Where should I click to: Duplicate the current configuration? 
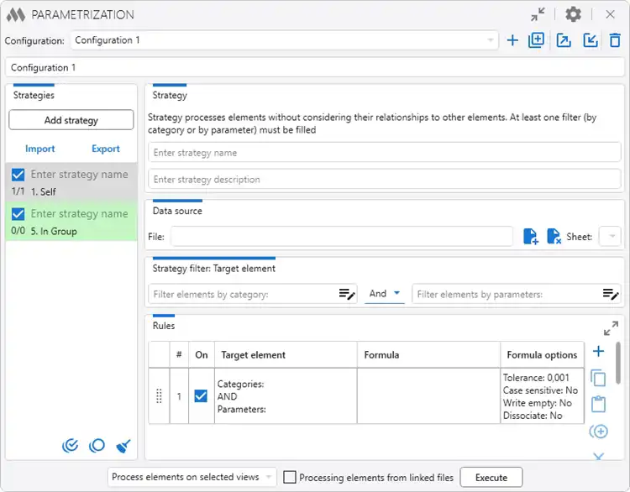tap(536, 40)
